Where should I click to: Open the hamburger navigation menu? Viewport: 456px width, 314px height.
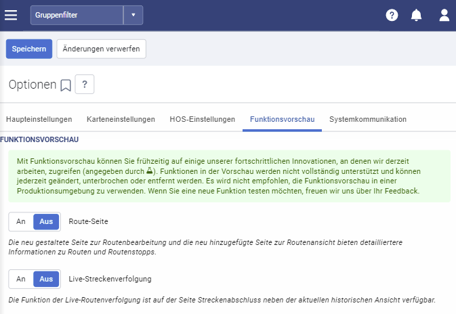11,15
